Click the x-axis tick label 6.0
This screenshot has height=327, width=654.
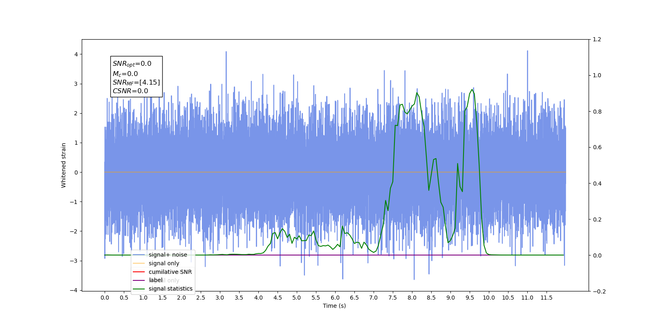(x=335, y=298)
